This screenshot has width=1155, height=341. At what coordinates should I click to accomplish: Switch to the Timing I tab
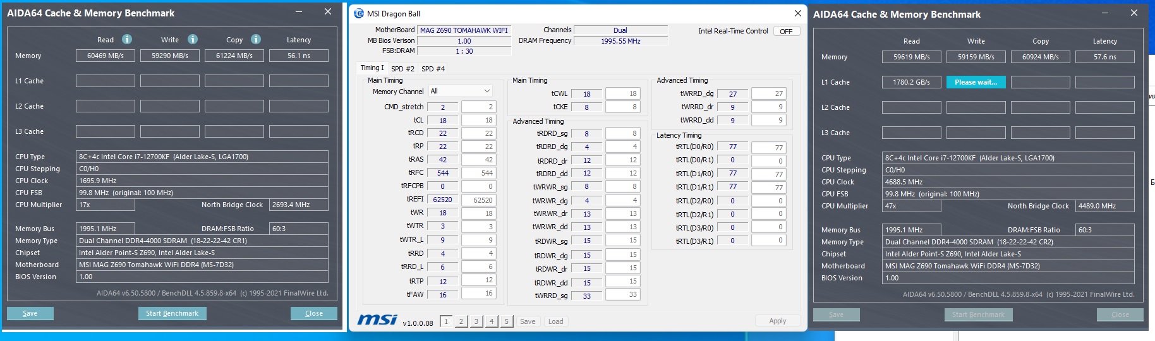coord(372,68)
